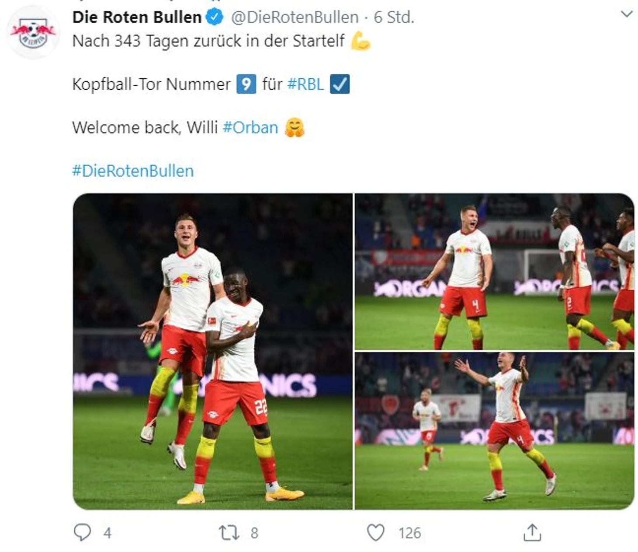Open the @DieRotenBullen handle
Screen dimensions: 638x552
pyautogui.click(x=295, y=17)
